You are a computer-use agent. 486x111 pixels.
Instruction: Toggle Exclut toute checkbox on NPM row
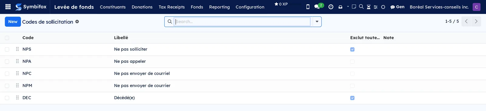click(x=352, y=86)
